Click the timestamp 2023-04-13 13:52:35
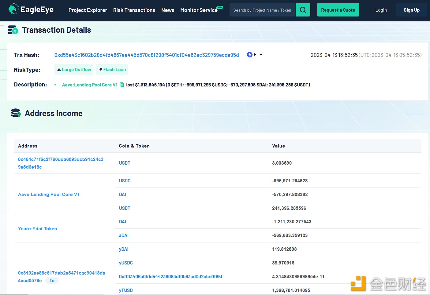This screenshot has height=295, width=430. (334, 55)
